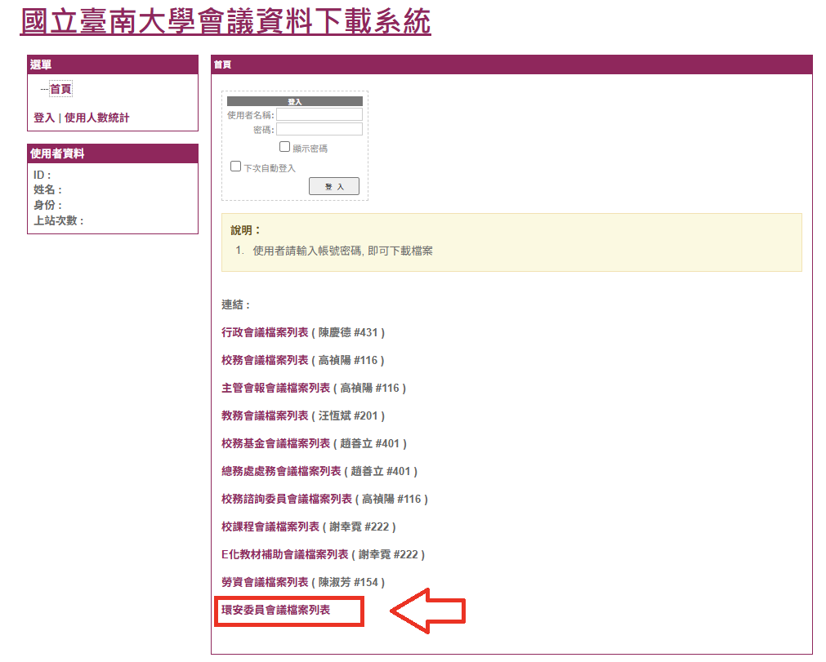Click the 身份 label in the user info panel
Image resolution: width=826 pixels, height=662 pixels.
(47, 205)
